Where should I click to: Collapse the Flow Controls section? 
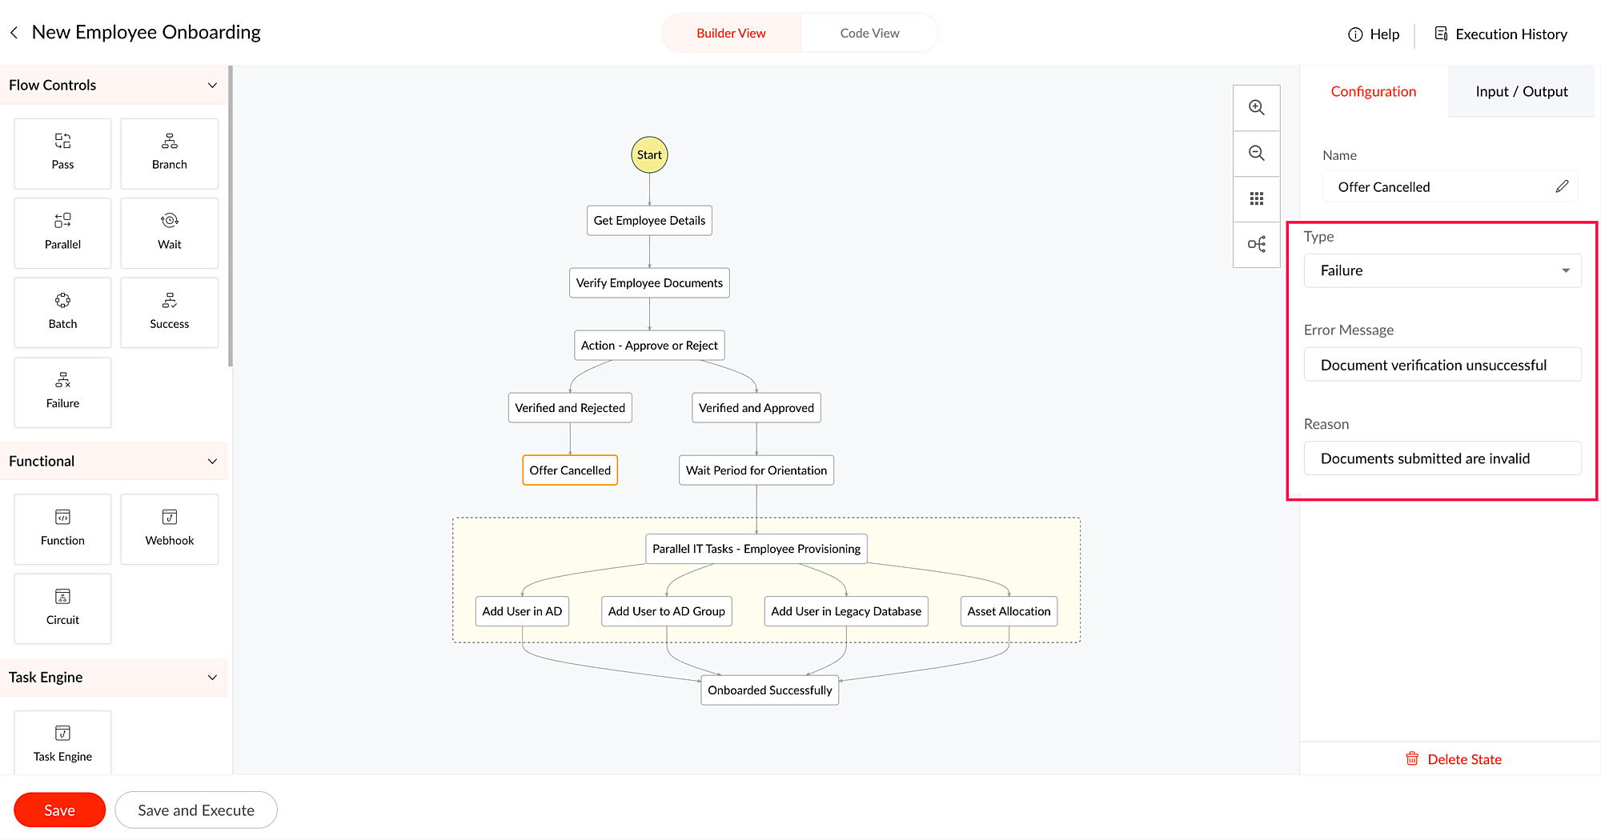212,86
